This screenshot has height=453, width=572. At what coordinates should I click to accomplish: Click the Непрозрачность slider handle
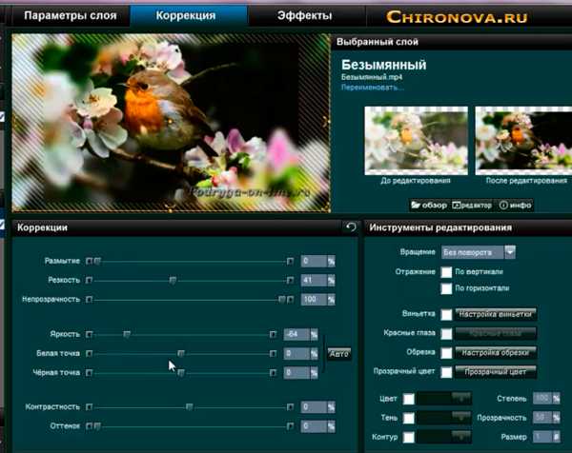[x=281, y=300]
